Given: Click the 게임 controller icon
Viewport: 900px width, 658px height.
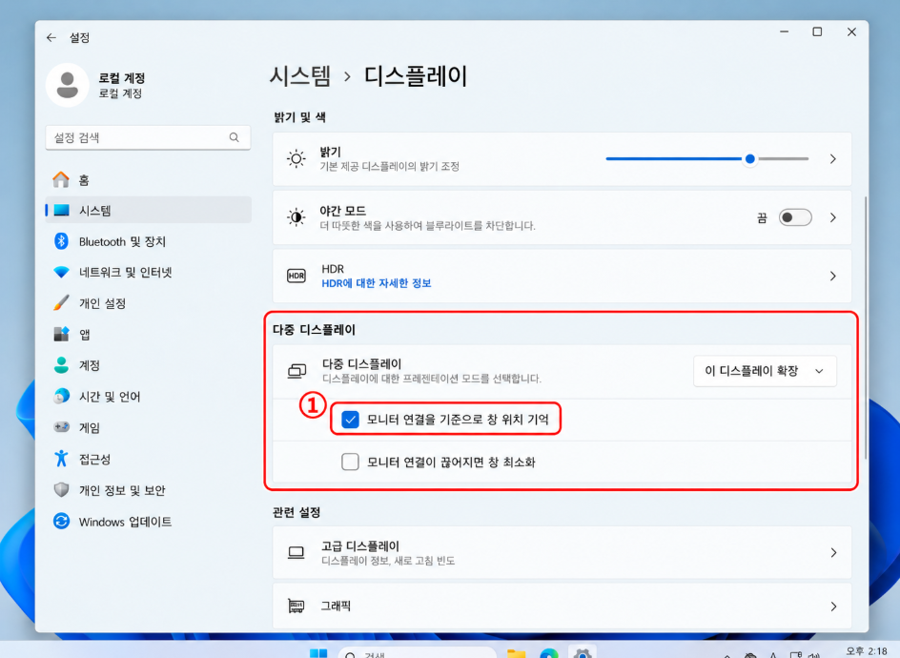Looking at the screenshot, I should (61, 426).
